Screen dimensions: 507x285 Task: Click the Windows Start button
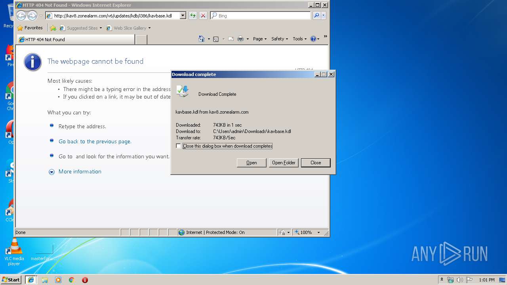click(11, 279)
